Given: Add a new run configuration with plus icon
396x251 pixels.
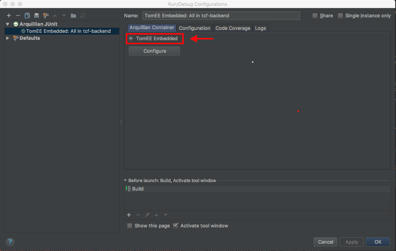Looking at the screenshot, I should (9, 15).
